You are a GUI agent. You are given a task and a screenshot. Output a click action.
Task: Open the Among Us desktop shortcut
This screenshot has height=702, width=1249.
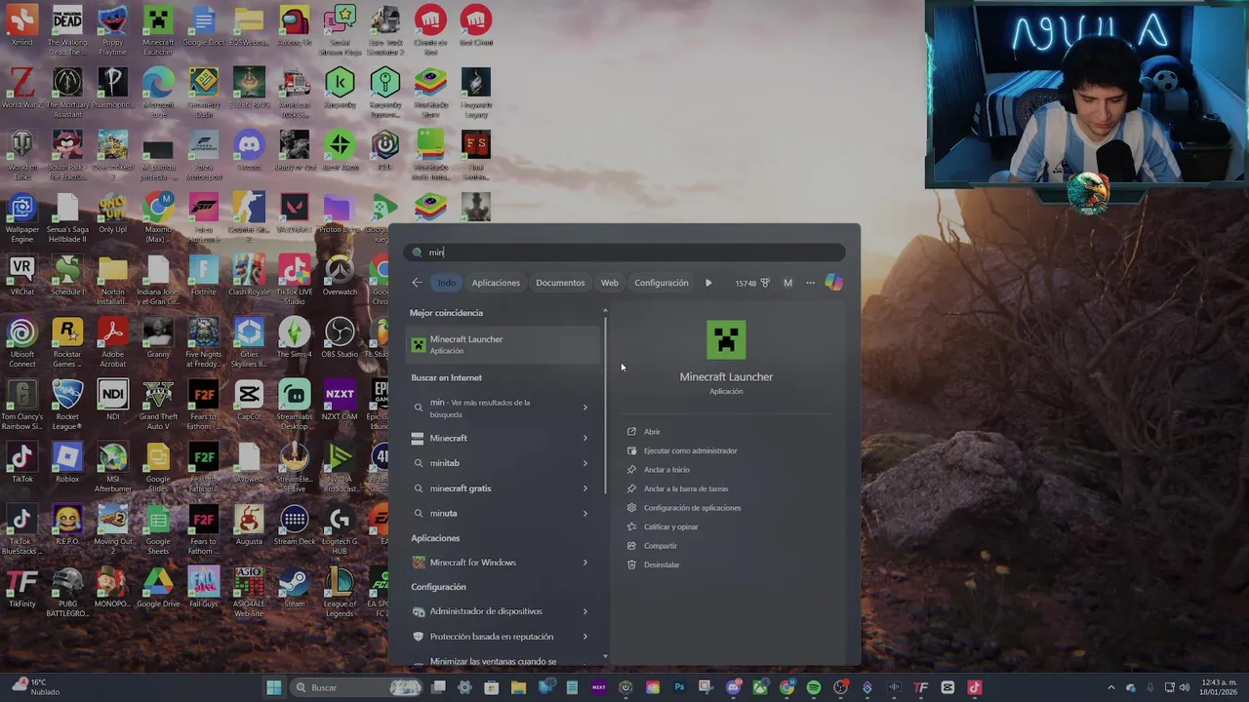tap(294, 26)
